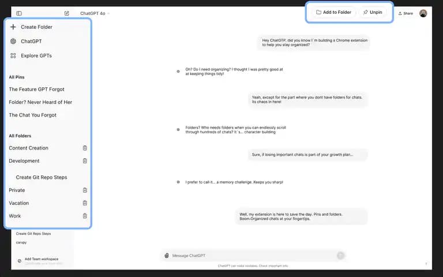Open the user profile avatar
Viewport: 443px width, 277px height.
pyautogui.click(x=423, y=13)
